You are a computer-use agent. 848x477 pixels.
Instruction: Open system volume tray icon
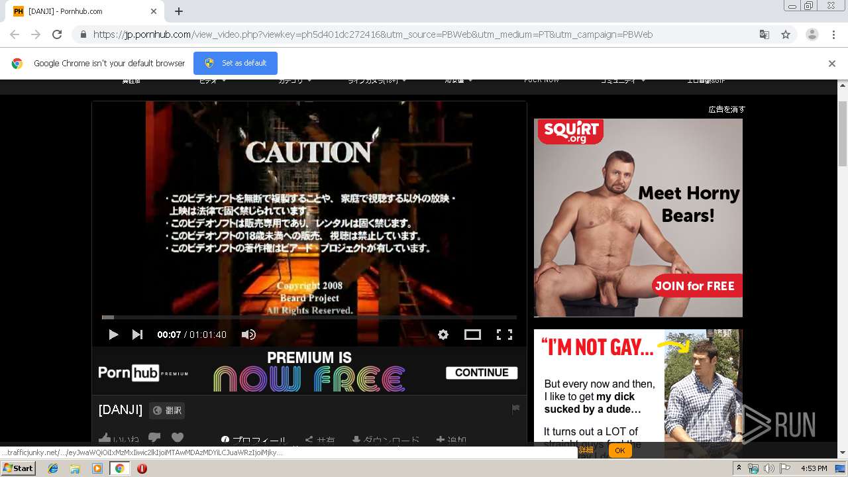pos(768,468)
